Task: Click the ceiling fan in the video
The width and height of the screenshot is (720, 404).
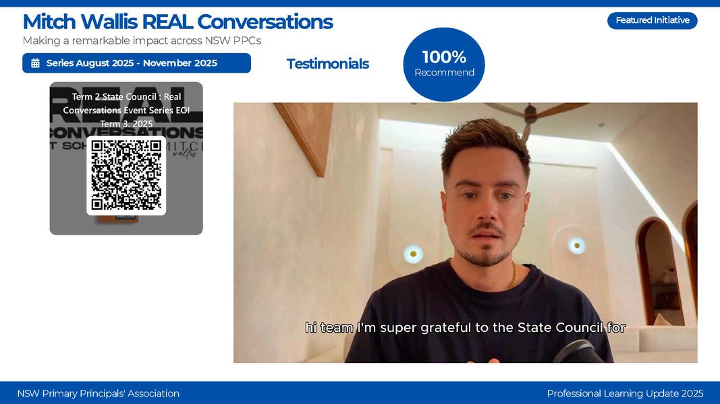Action: [x=532, y=114]
